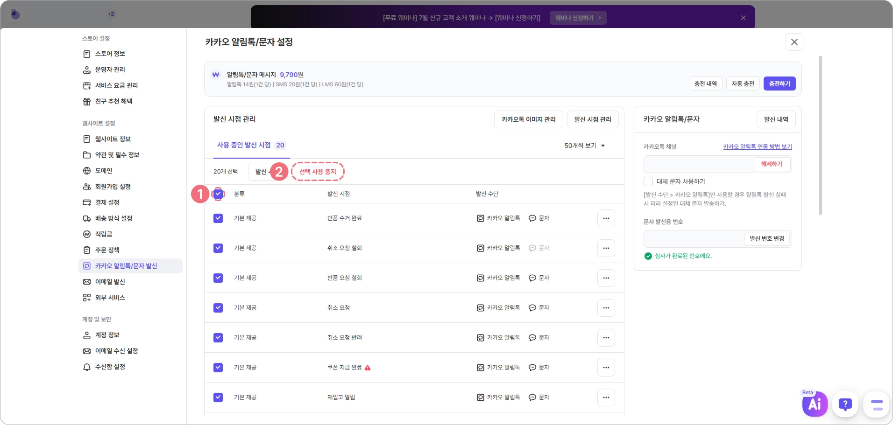Open more options for 취소 요청 반려 row
Viewport: 893px width, 425px height.
coord(606,338)
